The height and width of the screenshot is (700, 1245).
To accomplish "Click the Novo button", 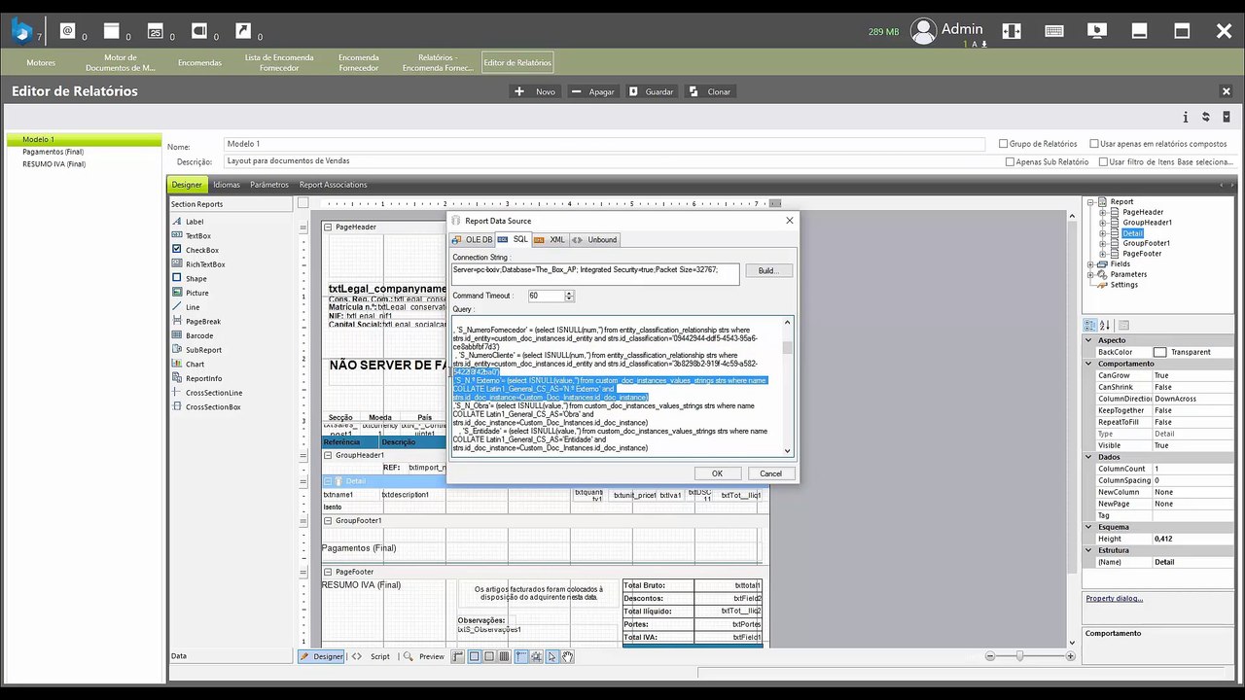I will (x=535, y=91).
